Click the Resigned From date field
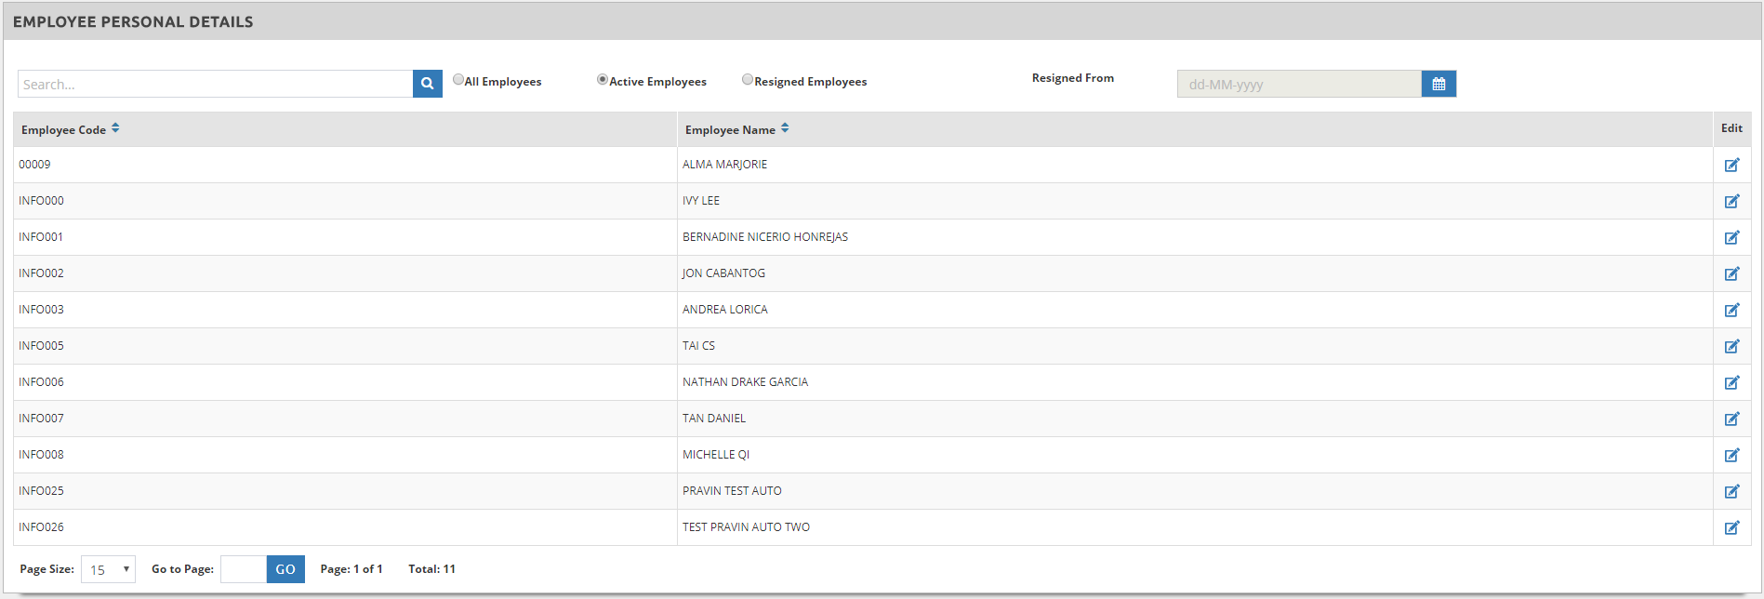The height and width of the screenshot is (599, 1764). (1298, 84)
